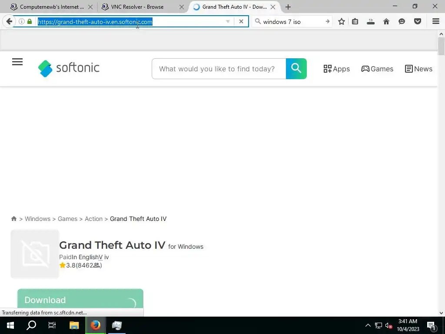Open File Explorer from the taskbar
This screenshot has width=445, height=334.
[x=74, y=325]
